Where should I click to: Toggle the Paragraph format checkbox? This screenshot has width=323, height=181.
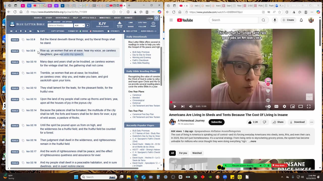(91, 31)
